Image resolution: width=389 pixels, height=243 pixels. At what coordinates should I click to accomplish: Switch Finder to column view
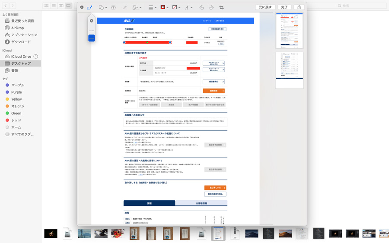pos(61,6)
